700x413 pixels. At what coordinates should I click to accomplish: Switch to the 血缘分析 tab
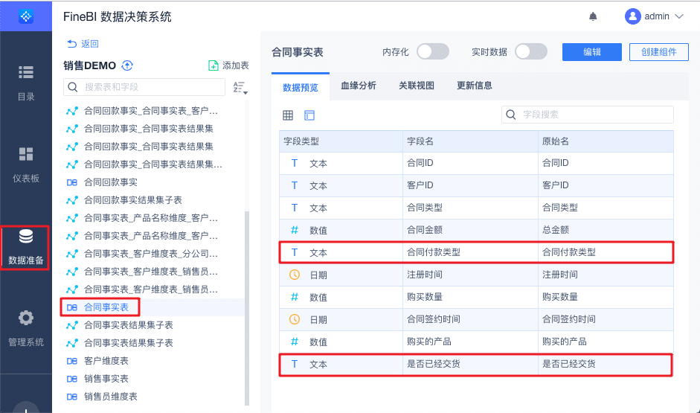coord(359,86)
